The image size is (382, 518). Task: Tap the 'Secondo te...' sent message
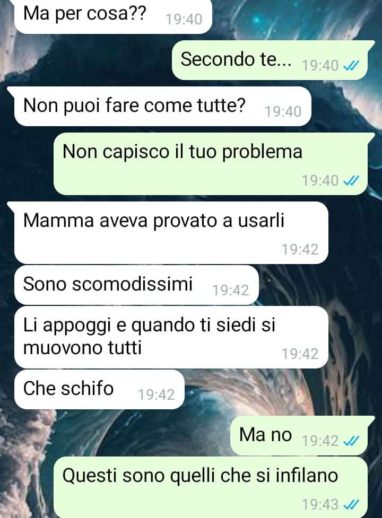coord(270,60)
